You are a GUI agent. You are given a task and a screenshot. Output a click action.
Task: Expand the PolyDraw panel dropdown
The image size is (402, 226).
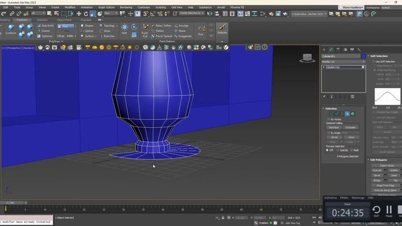coord(56,41)
